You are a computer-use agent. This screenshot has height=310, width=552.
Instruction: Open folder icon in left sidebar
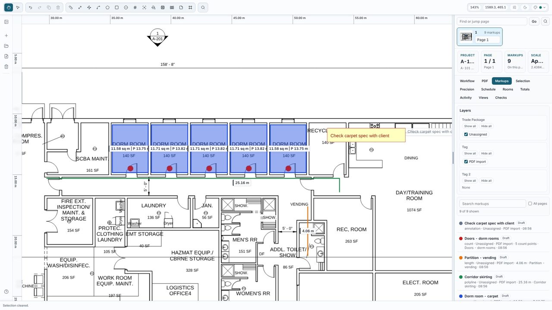click(x=6, y=46)
